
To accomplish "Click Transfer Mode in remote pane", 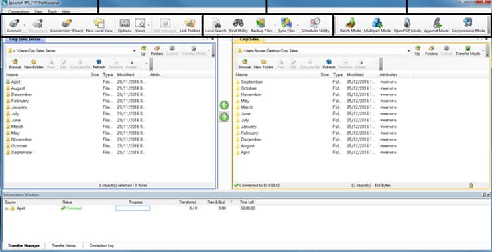I will [x=467, y=50].
